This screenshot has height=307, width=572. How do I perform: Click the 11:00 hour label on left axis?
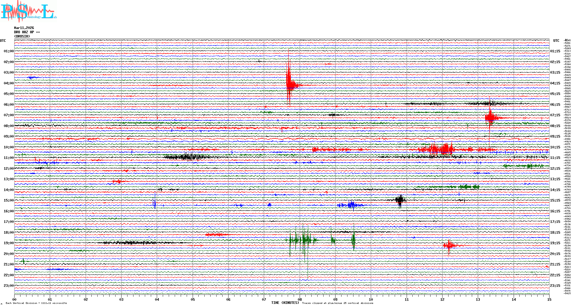[9, 158]
